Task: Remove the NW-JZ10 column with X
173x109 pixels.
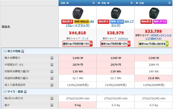Action: 131,3
